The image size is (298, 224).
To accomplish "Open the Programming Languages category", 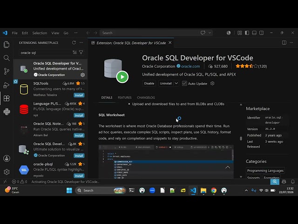I will point(265,170).
